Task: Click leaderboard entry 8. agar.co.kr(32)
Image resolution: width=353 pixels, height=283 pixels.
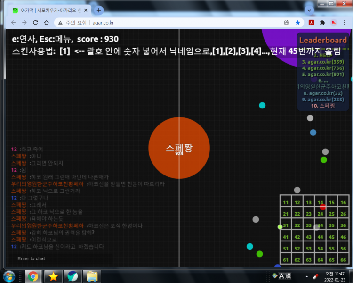Action: point(323,93)
